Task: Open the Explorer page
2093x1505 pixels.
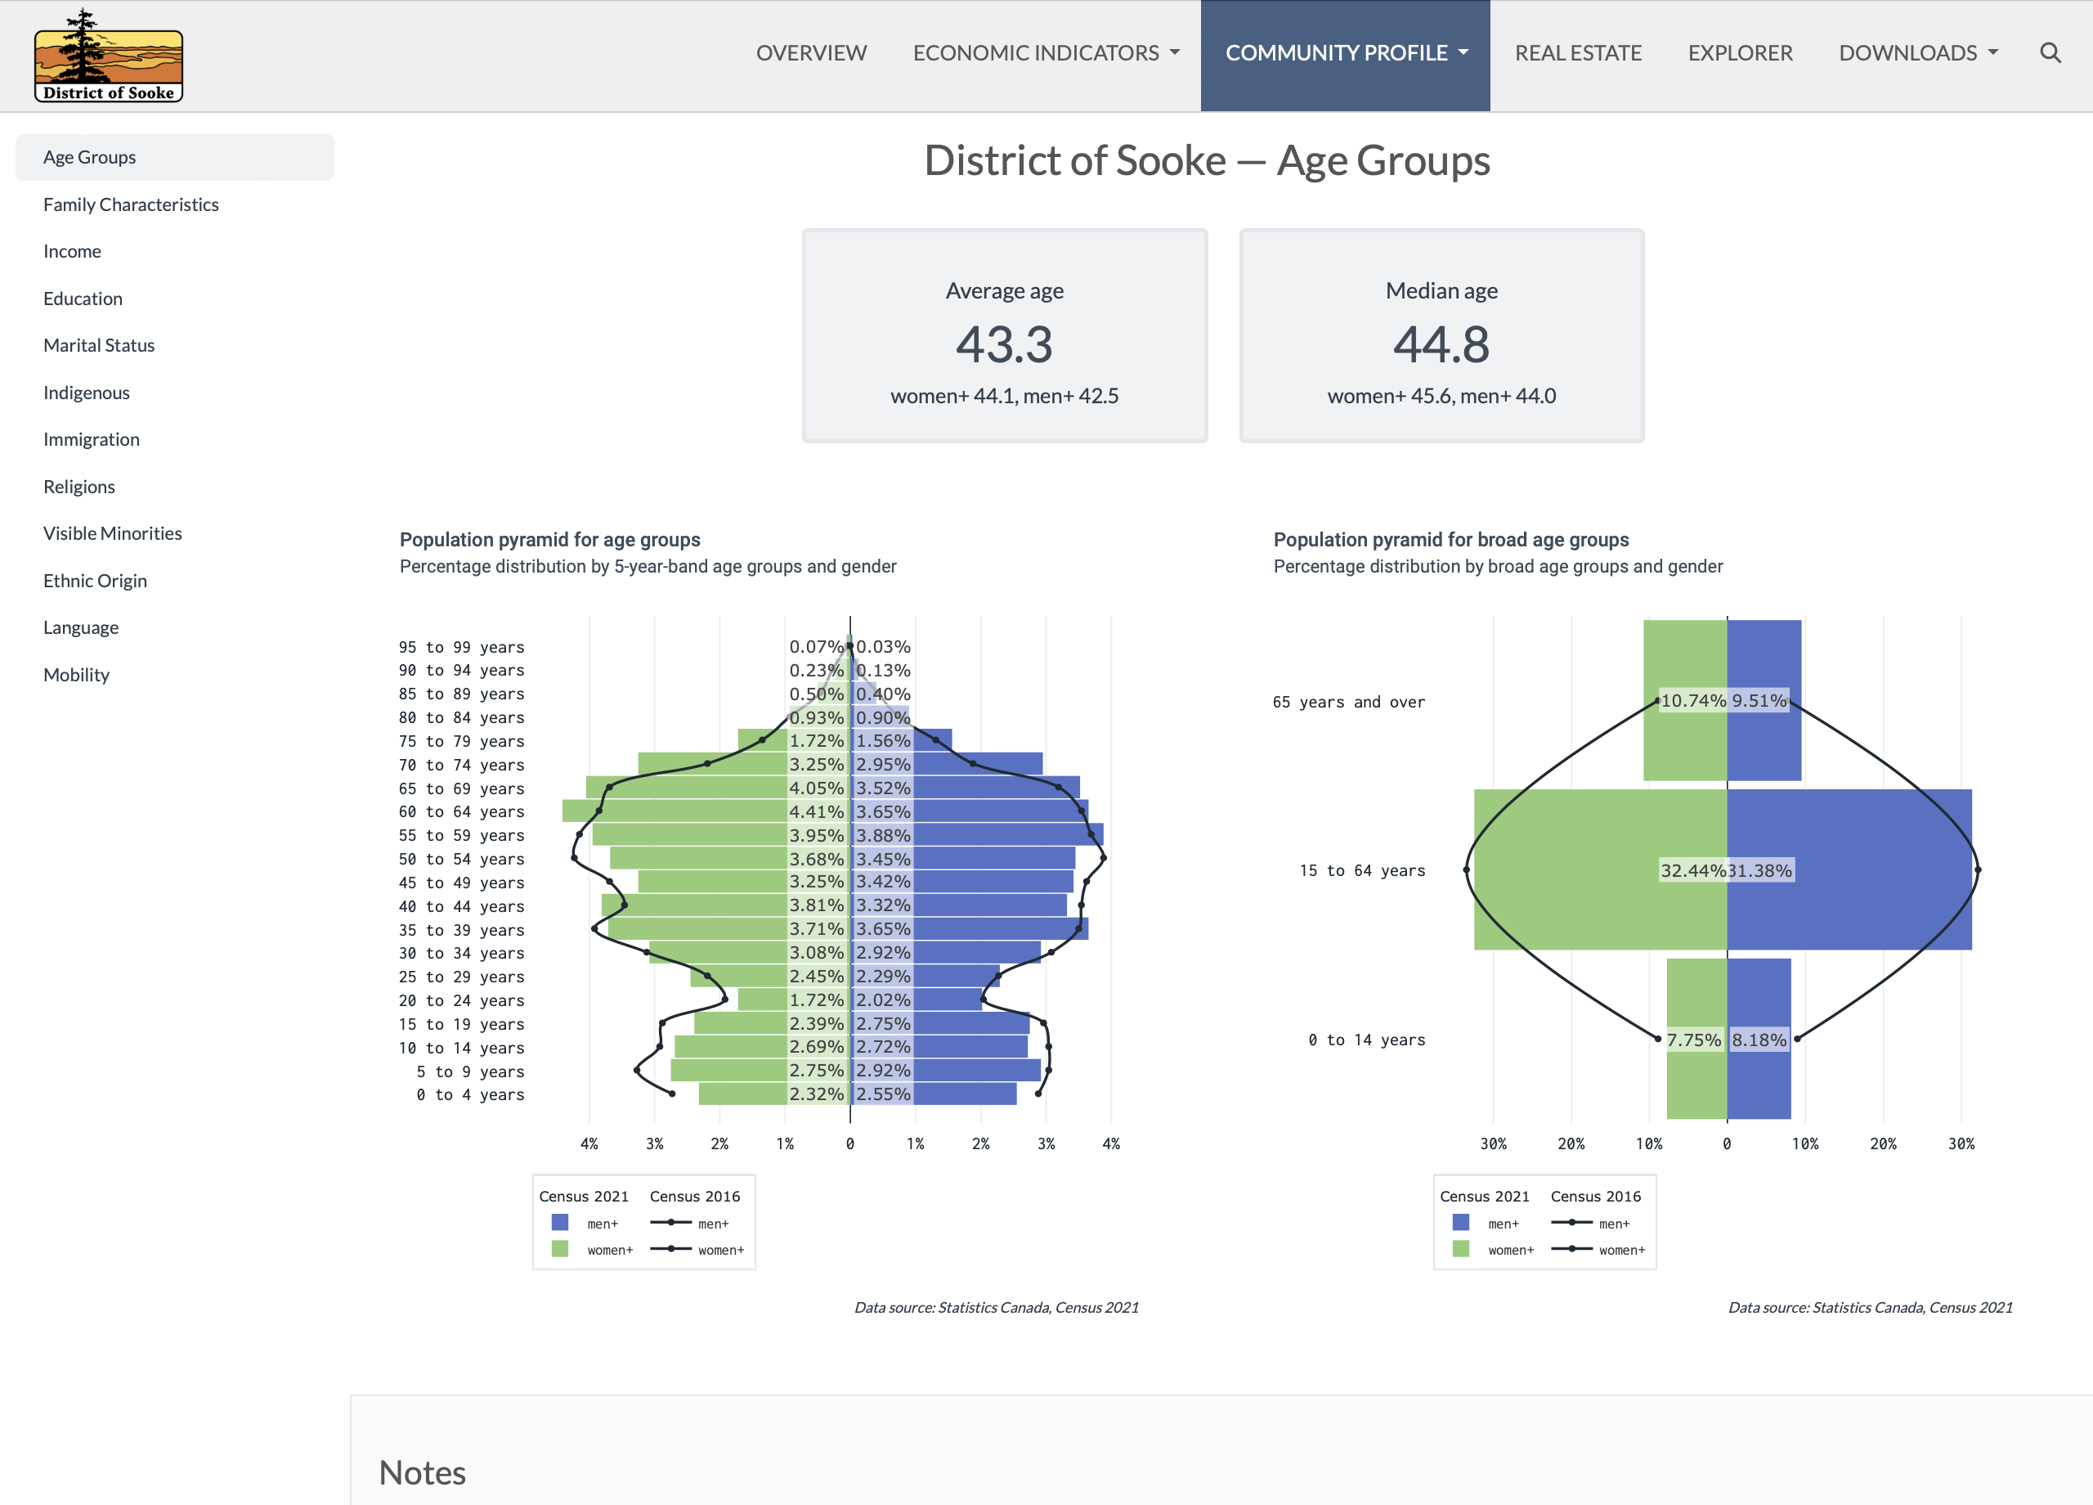Action: click(x=1740, y=52)
